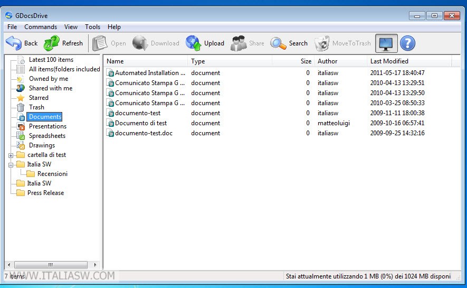
Task: Select the Documents tree item
Action: [45, 117]
